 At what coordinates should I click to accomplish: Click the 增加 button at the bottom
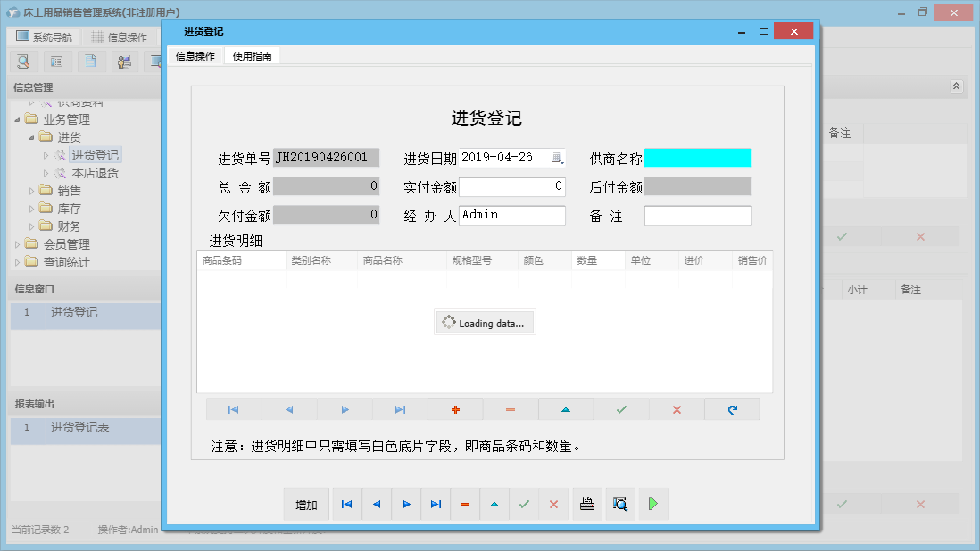[x=306, y=504]
